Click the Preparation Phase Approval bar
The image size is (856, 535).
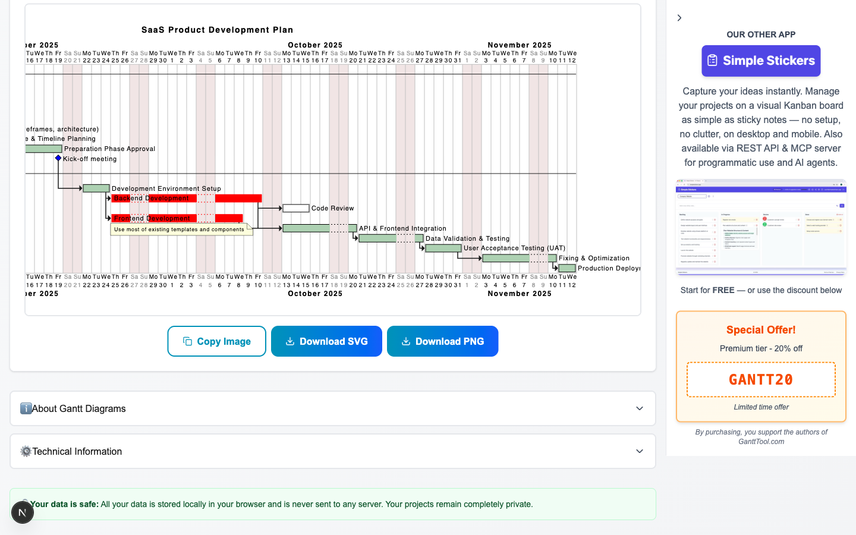(44, 149)
